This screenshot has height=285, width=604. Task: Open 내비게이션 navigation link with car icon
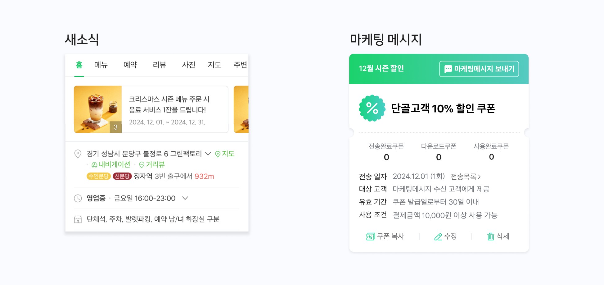[111, 165]
